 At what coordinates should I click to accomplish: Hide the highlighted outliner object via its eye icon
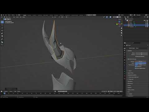pos(146,25)
